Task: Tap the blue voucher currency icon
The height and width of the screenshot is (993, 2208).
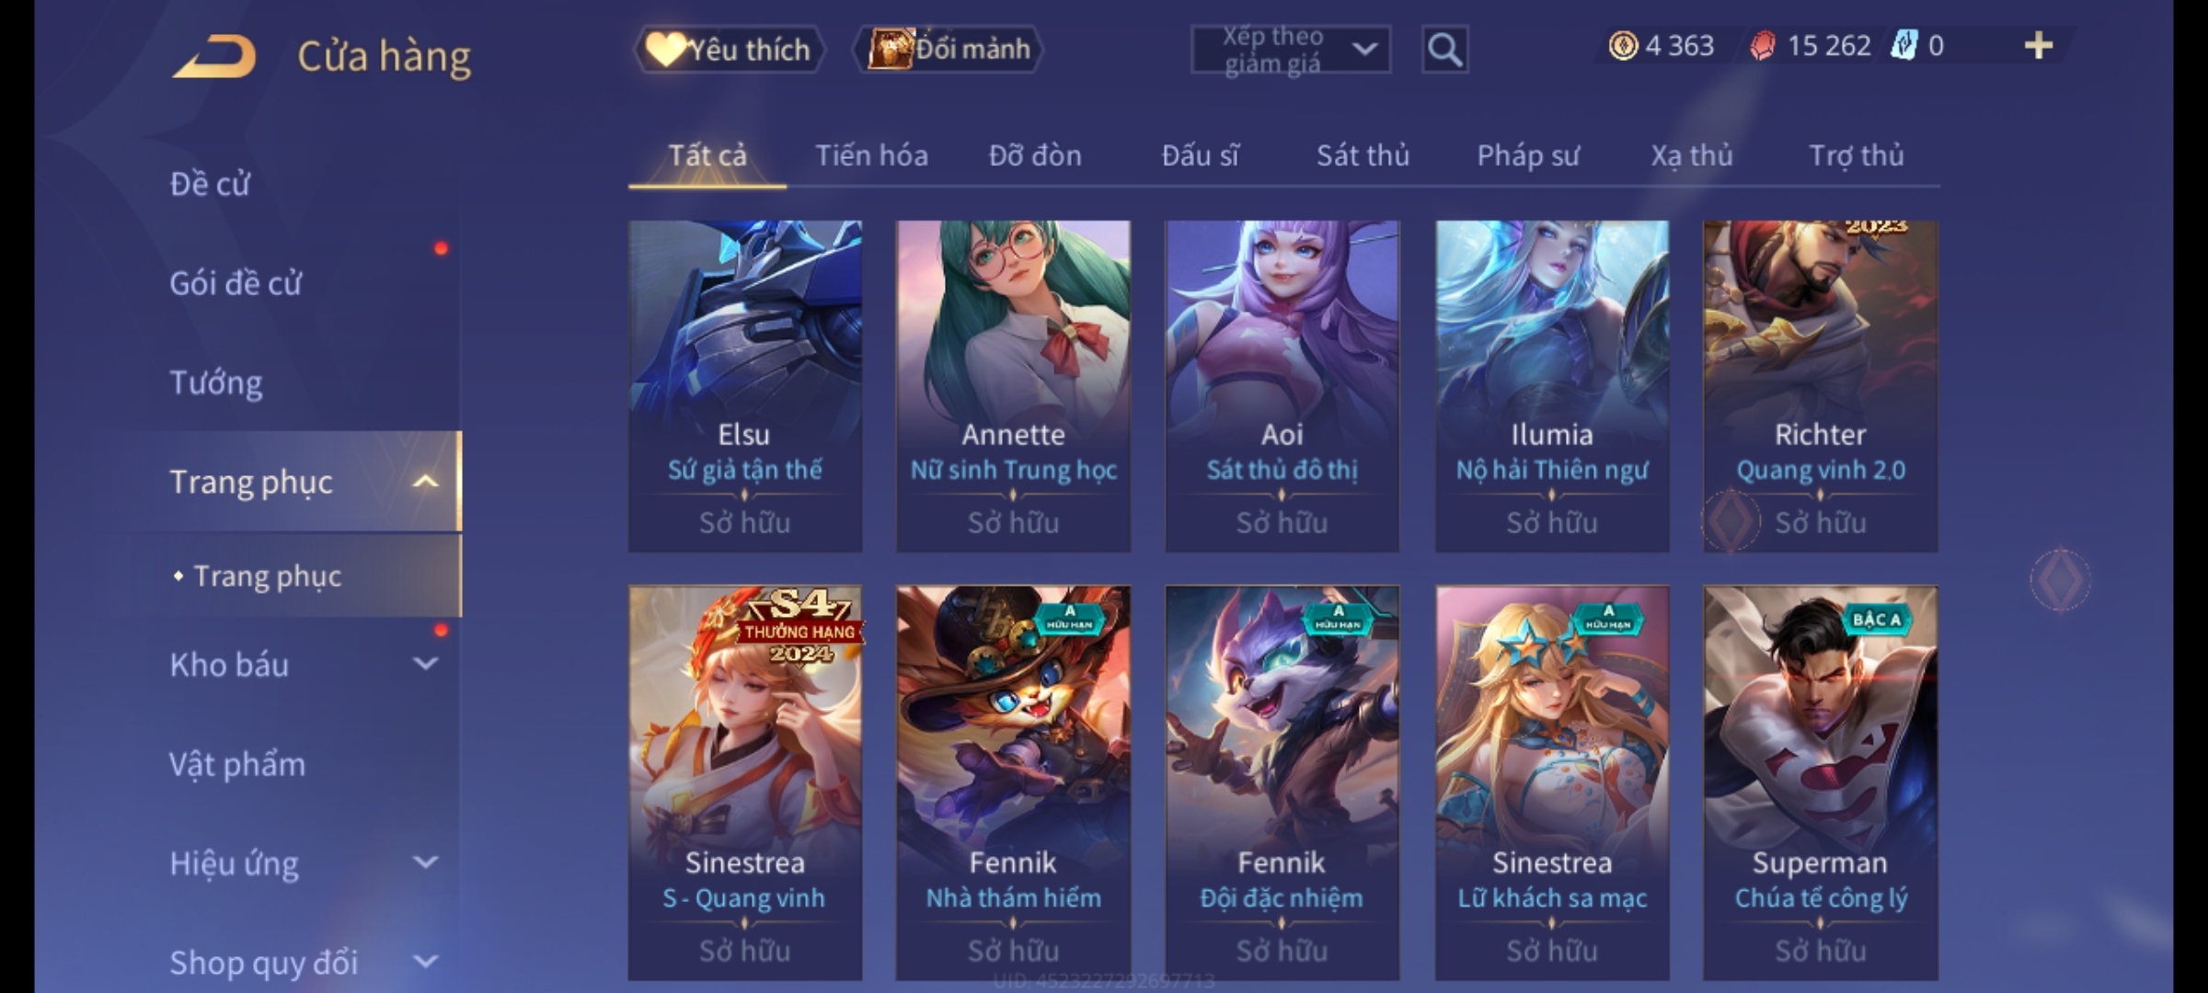Action: point(1903,45)
